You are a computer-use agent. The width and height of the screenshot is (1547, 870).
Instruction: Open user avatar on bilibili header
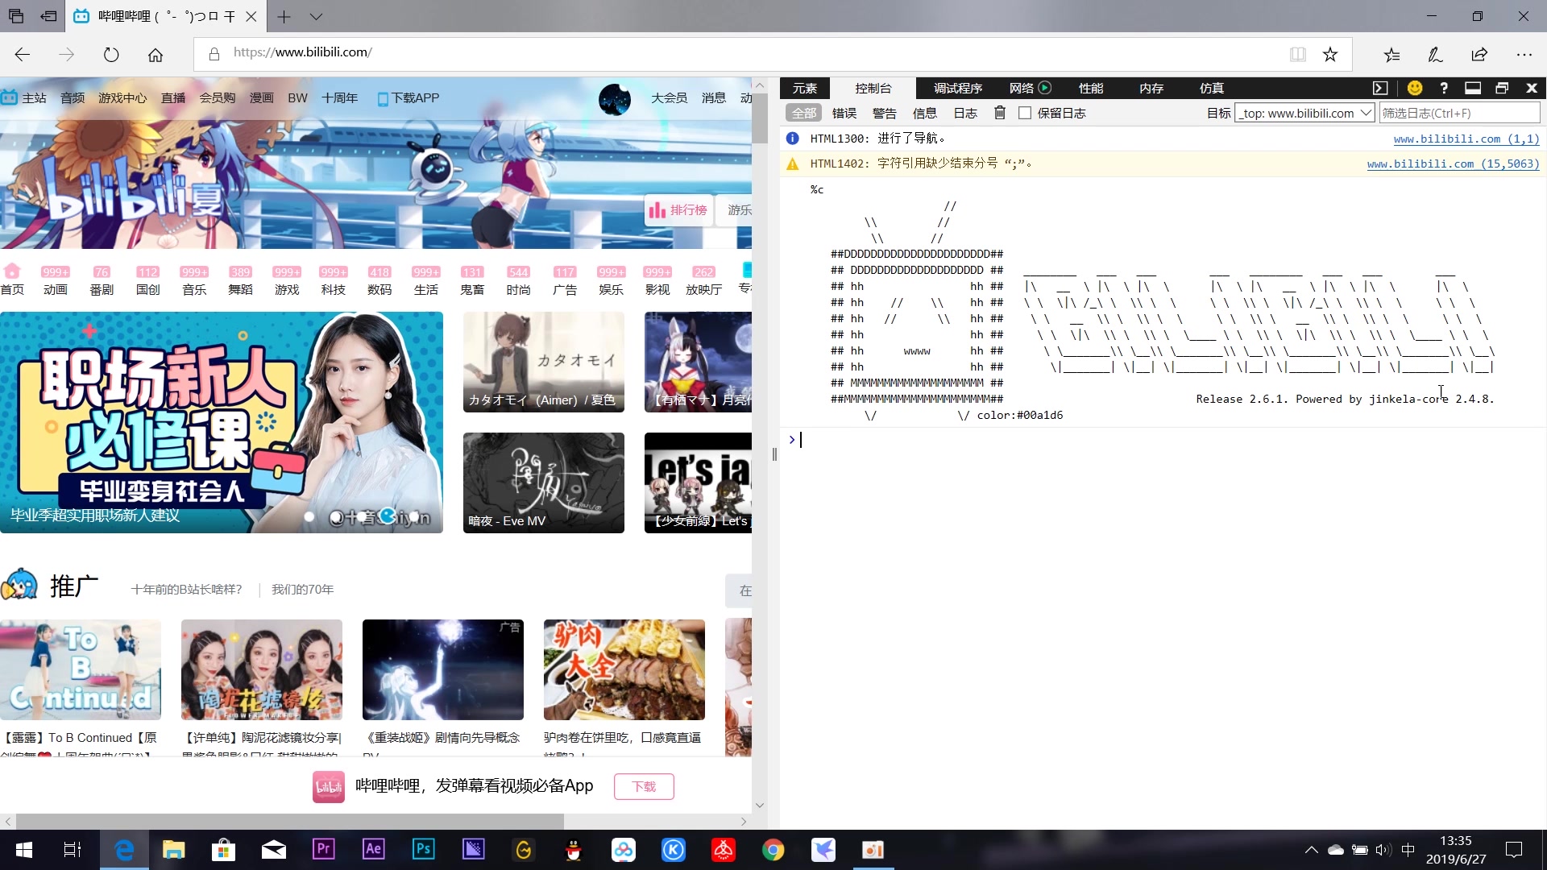615,99
